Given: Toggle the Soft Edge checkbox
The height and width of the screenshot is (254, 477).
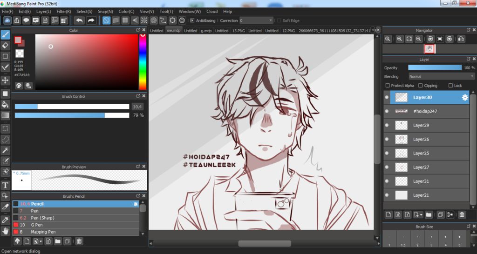Looking at the screenshot, I should [x=279, y=20].
